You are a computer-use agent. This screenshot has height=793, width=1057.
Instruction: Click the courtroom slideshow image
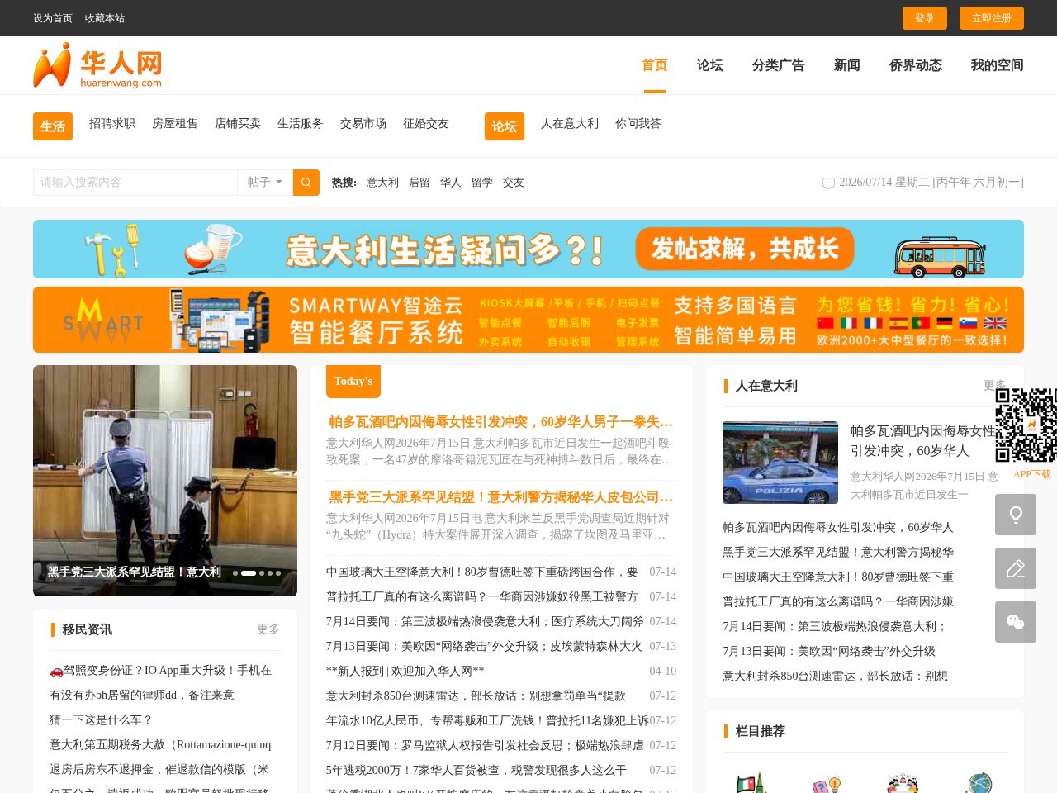click(x=165, y=481)
